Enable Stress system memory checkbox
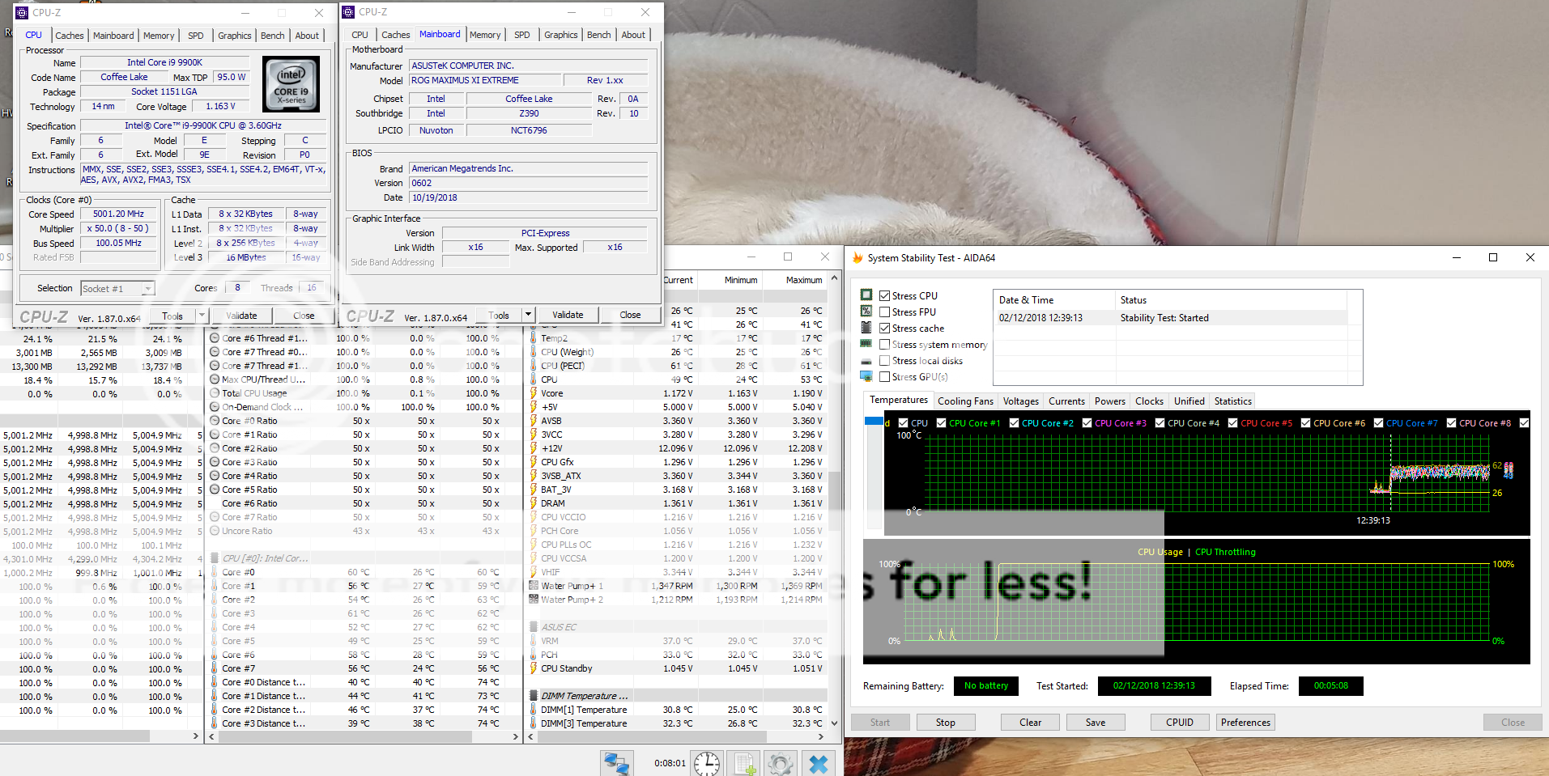 885,344
